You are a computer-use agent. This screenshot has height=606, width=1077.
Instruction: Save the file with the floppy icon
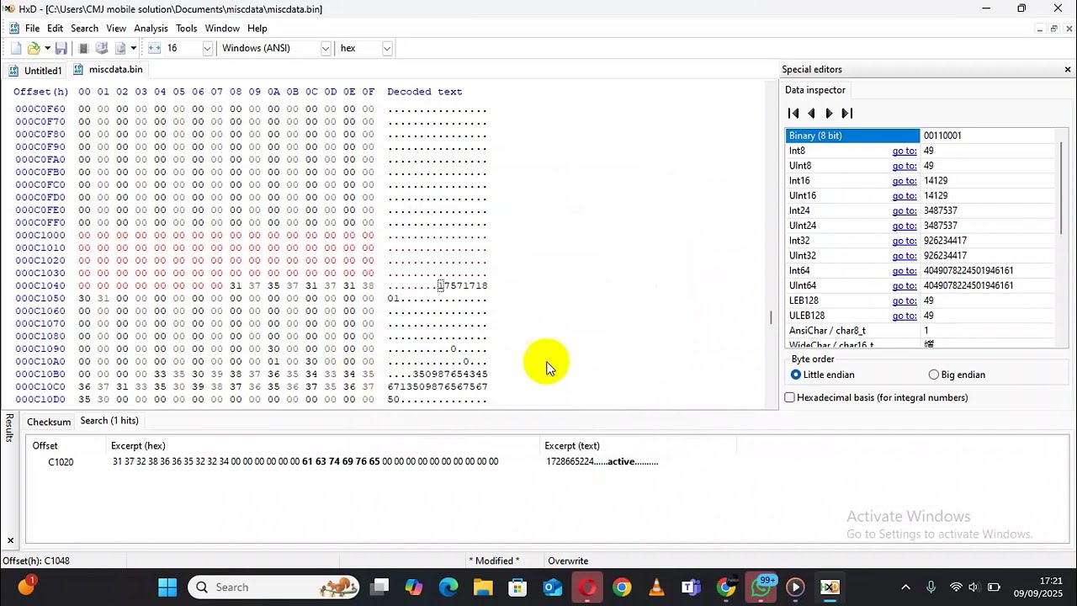[61, 48]
